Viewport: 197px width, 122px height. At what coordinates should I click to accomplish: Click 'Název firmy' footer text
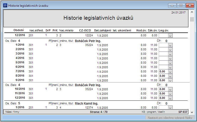tap(12, 112)
